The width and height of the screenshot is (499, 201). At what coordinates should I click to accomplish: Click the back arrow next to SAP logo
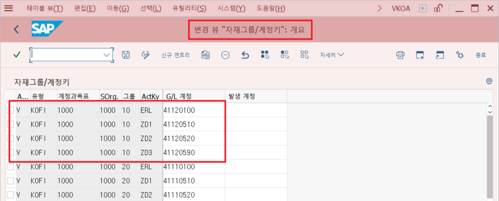point(17,30)
